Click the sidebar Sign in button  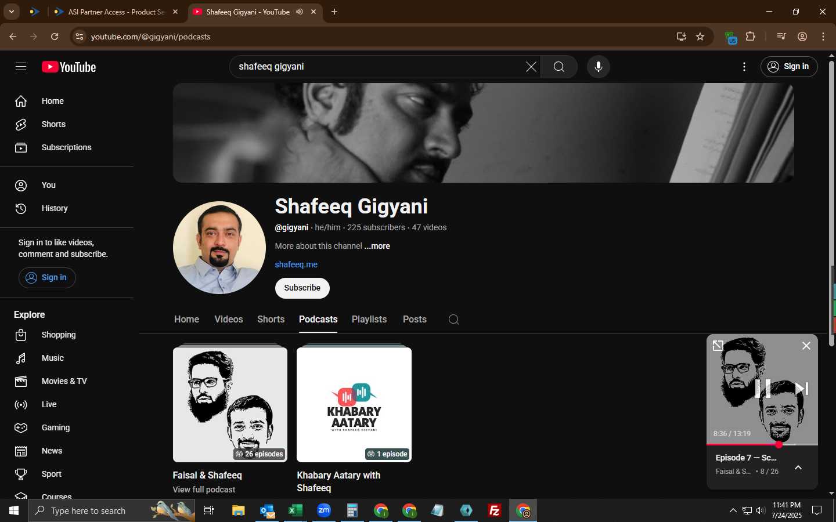coord(47,277)
